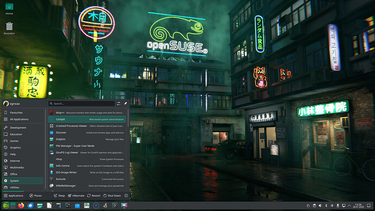Select the All Applications category

[x=23, y=119]
